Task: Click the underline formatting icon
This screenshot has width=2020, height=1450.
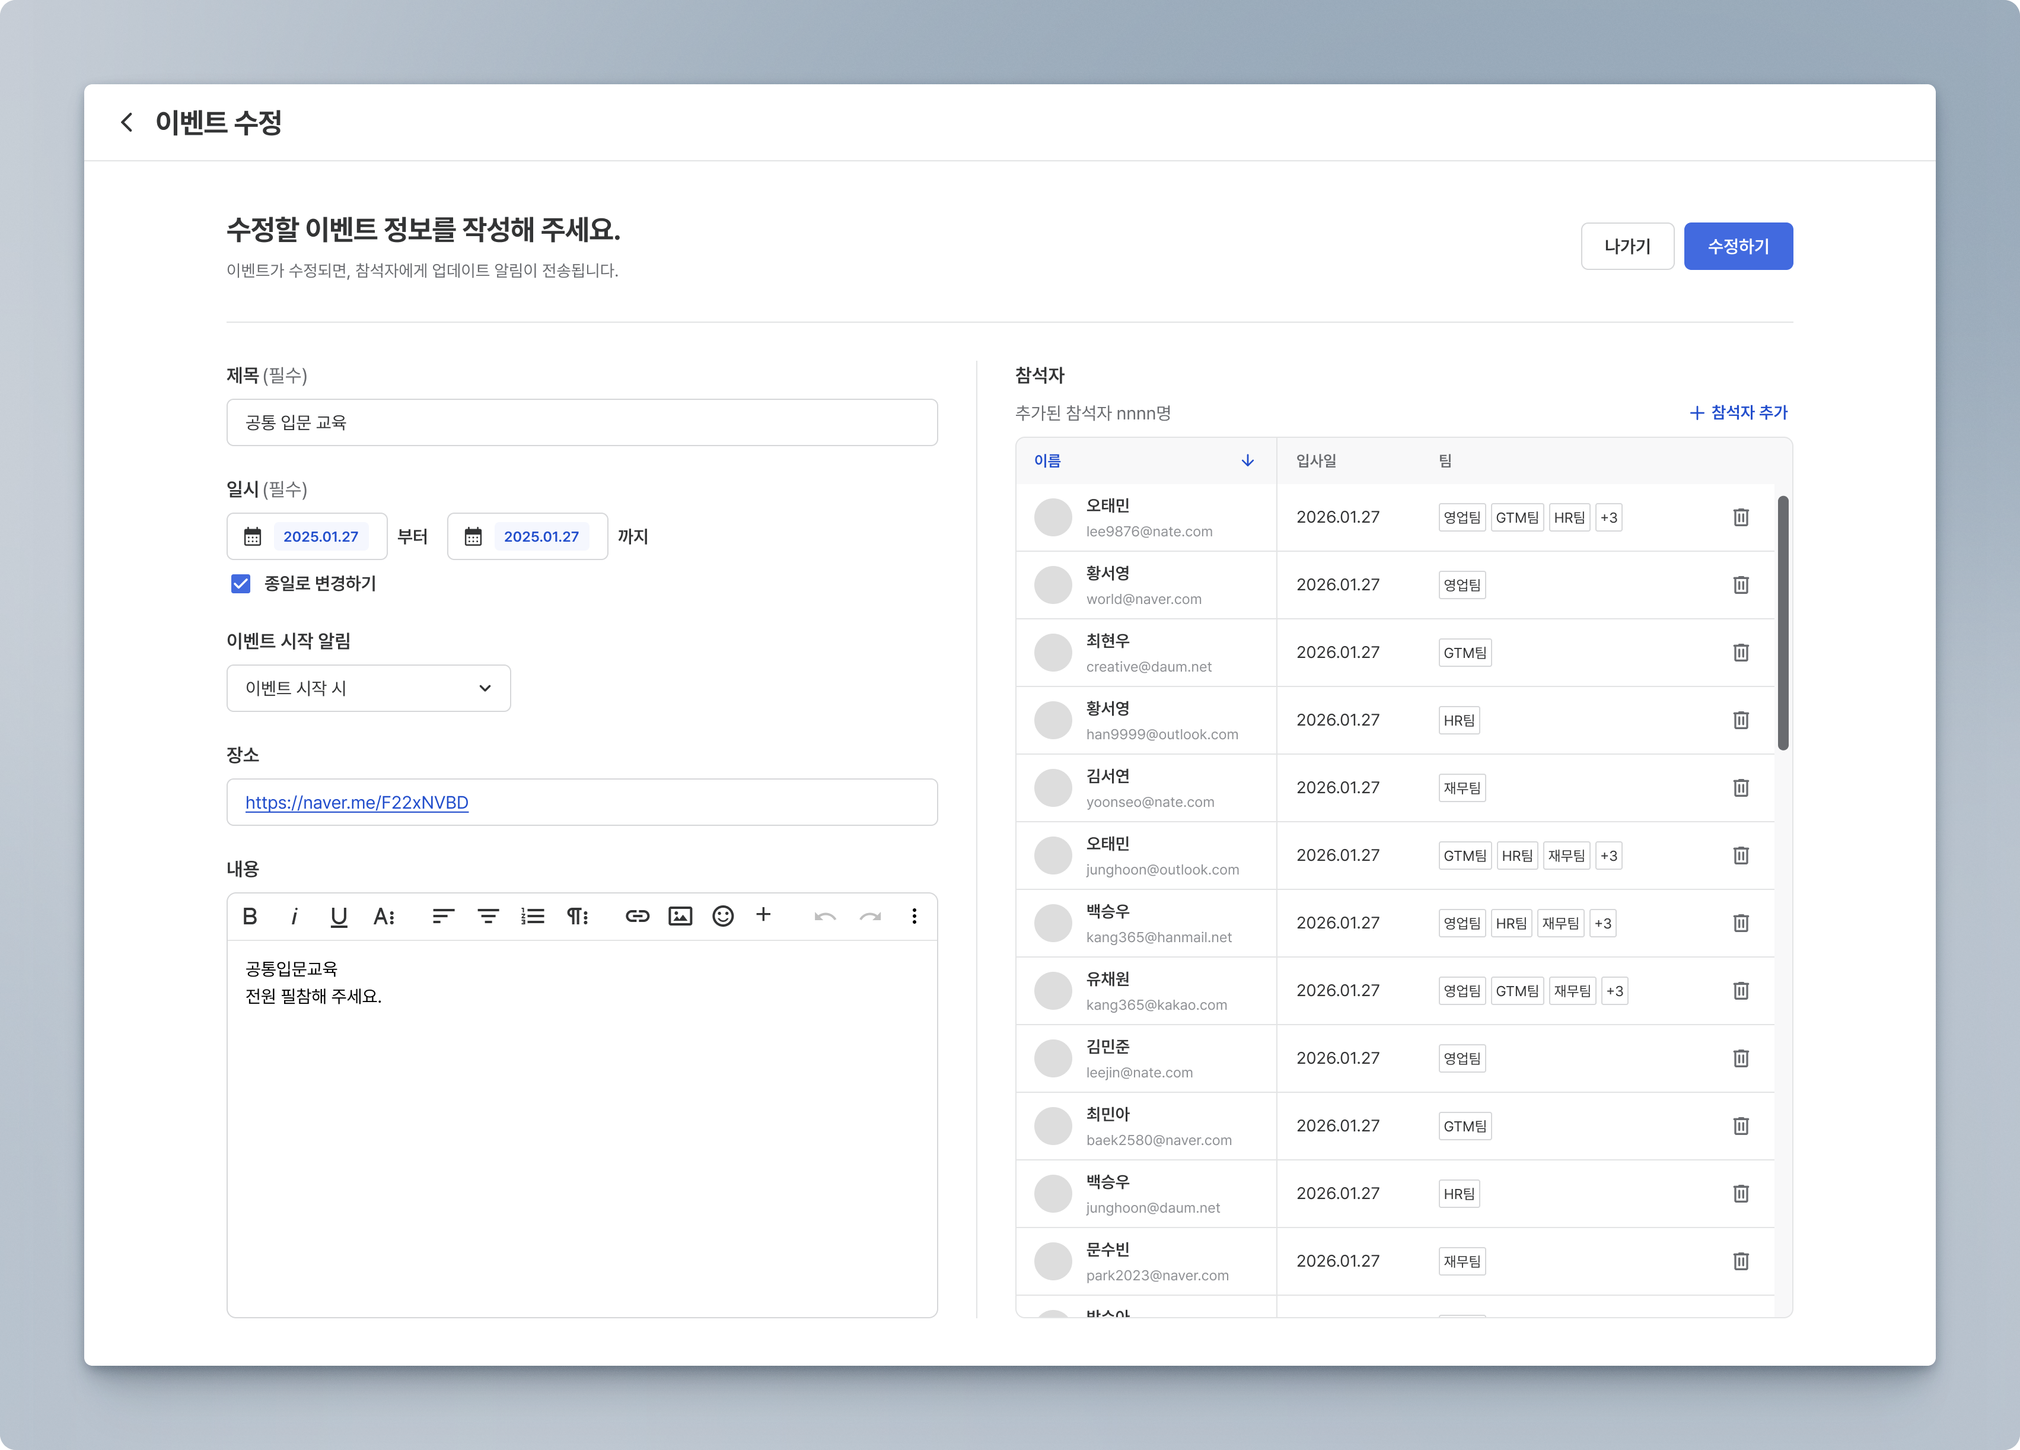Action: point(339,916)
